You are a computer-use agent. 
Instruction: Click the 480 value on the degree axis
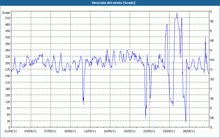7,25
